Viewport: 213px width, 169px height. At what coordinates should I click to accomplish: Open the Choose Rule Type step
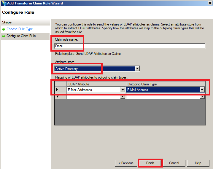point(20,29)
